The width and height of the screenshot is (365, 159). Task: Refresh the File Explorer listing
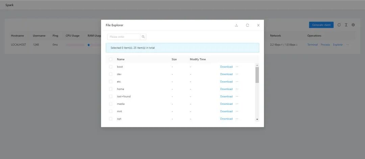[x=247, y=25]
